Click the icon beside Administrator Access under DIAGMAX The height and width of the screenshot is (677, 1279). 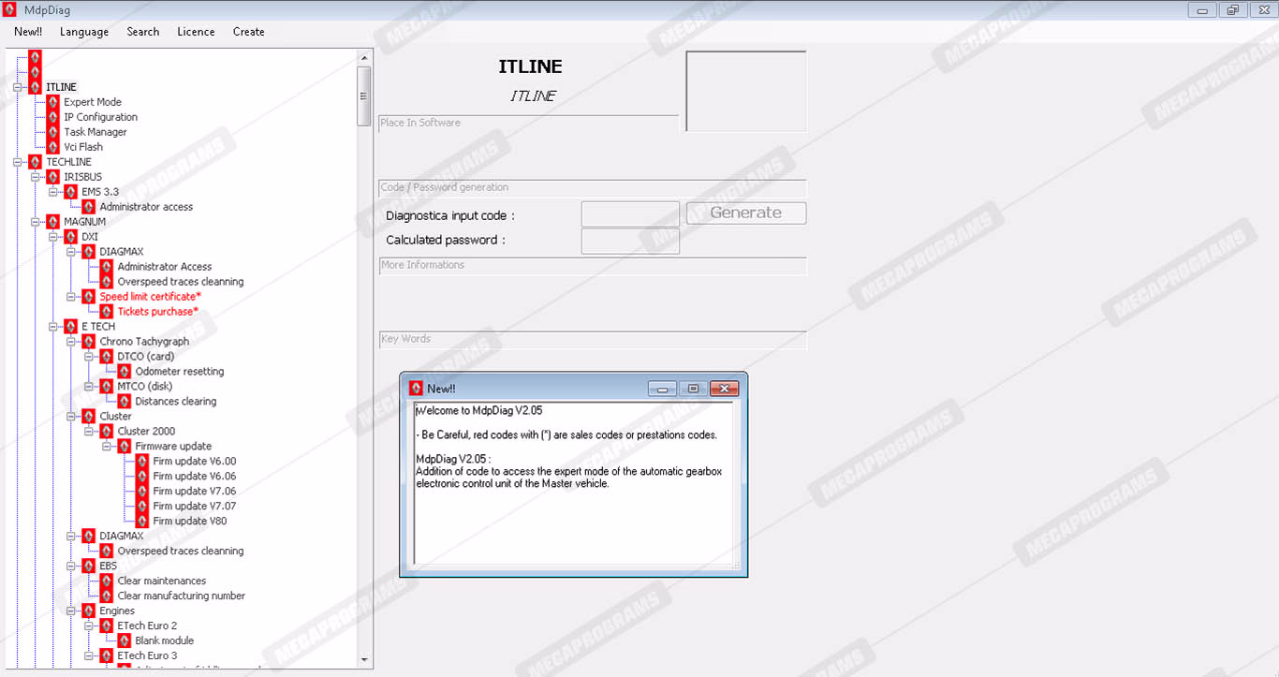pos(107,267)
